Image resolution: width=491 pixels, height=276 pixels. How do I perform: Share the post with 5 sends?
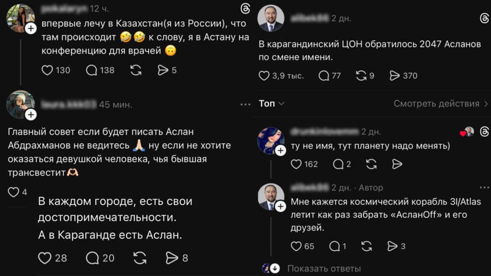163,70
